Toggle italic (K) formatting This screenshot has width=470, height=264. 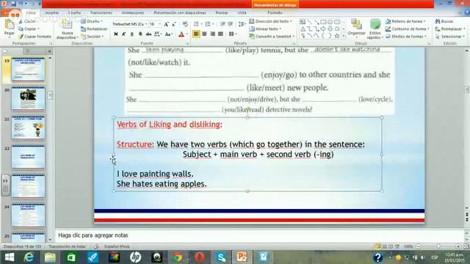pos(124,34)
